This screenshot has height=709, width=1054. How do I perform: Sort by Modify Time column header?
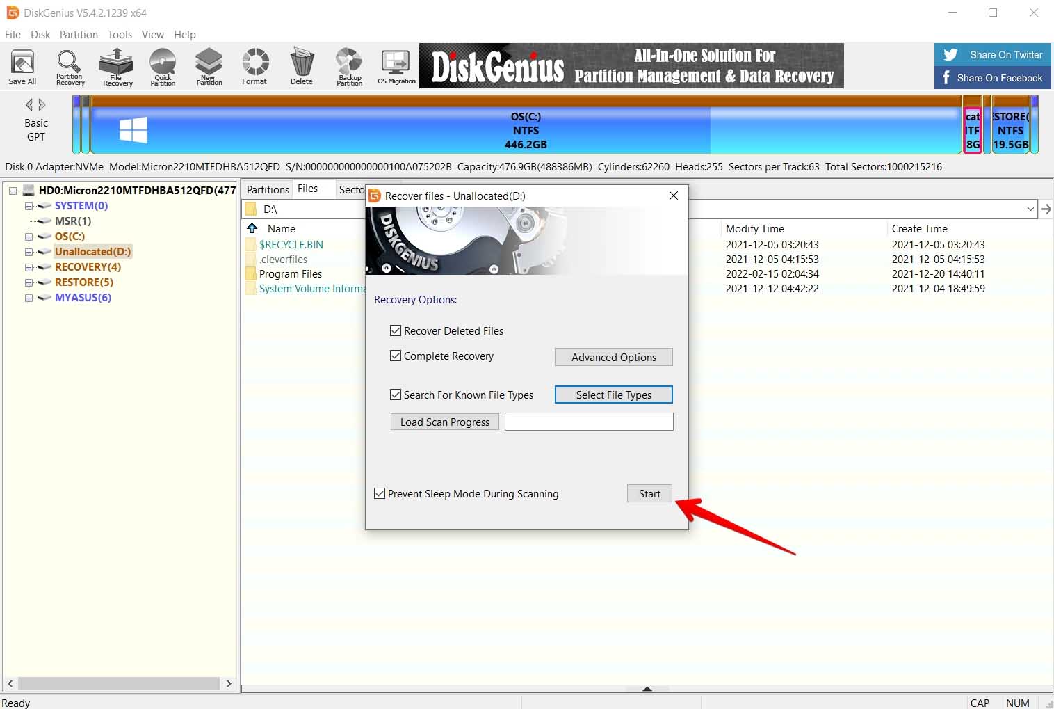755,228
